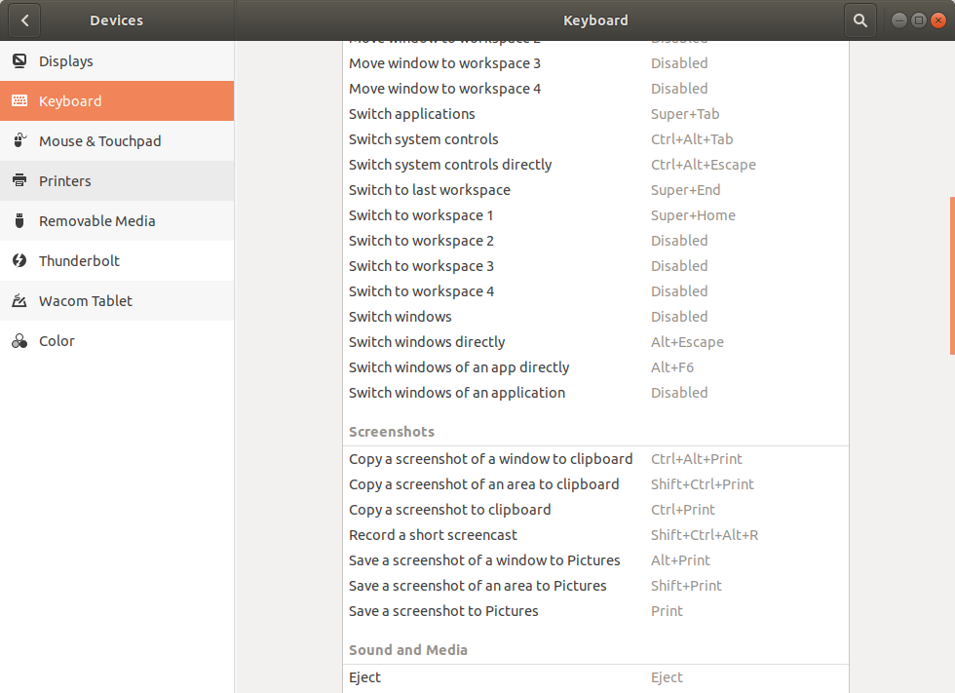955x693 pixels.
Task: Open Mouse & Touchpad settings icon
Action: click(21, 140)
